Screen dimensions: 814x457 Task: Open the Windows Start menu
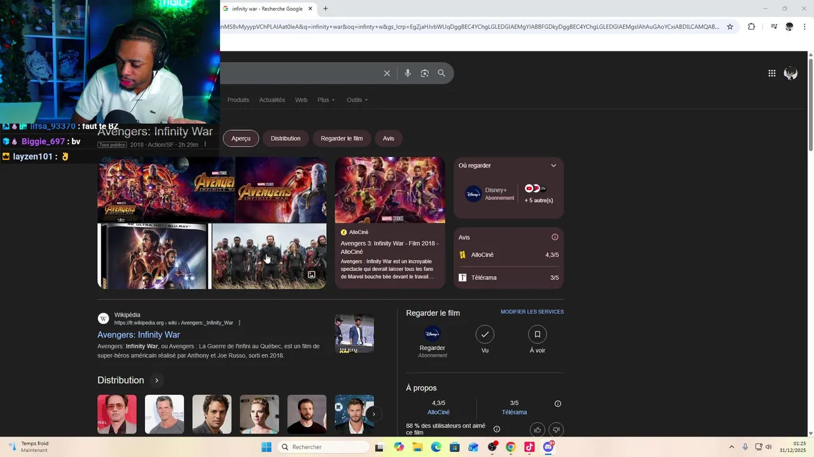[266, 447]
